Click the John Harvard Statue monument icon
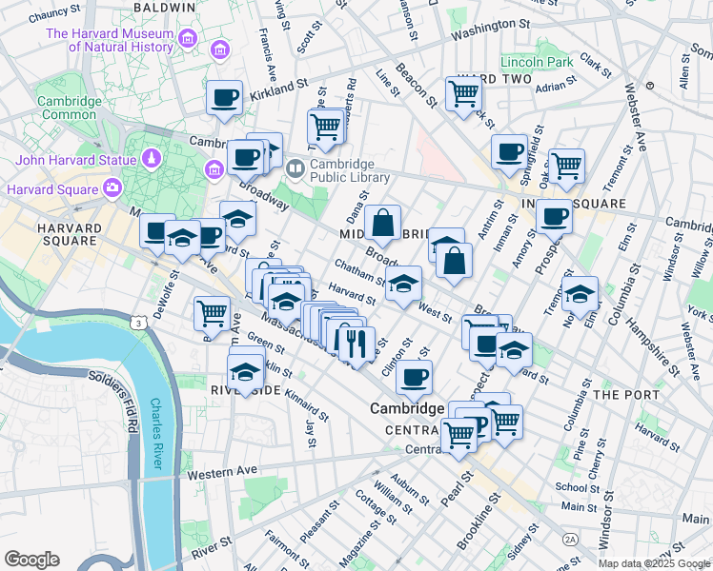The height and width of the screenshot is (571, 713). (x=152, y=159)
